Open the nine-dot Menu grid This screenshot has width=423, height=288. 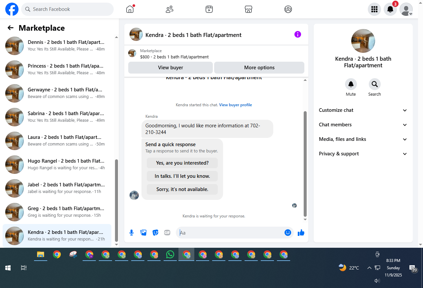tap(374, 9)
